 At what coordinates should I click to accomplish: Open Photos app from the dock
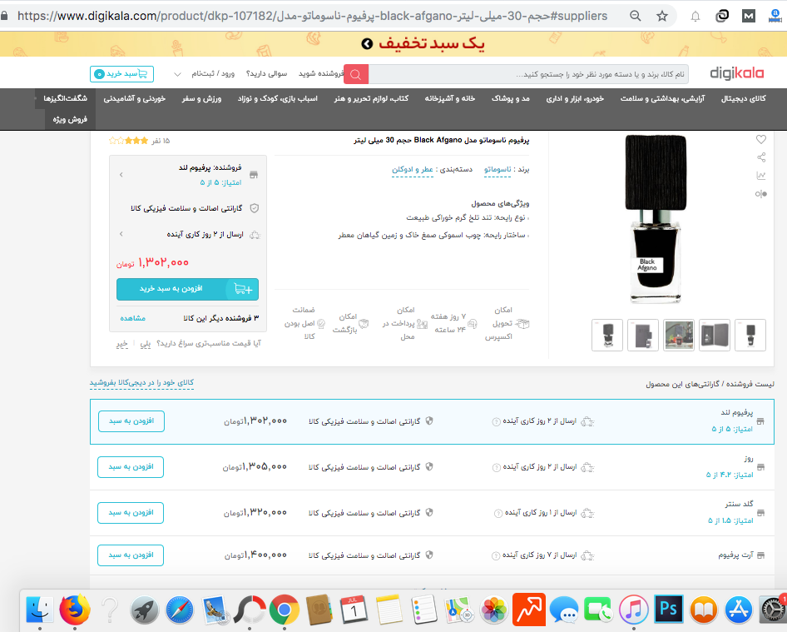click(494, 610)
